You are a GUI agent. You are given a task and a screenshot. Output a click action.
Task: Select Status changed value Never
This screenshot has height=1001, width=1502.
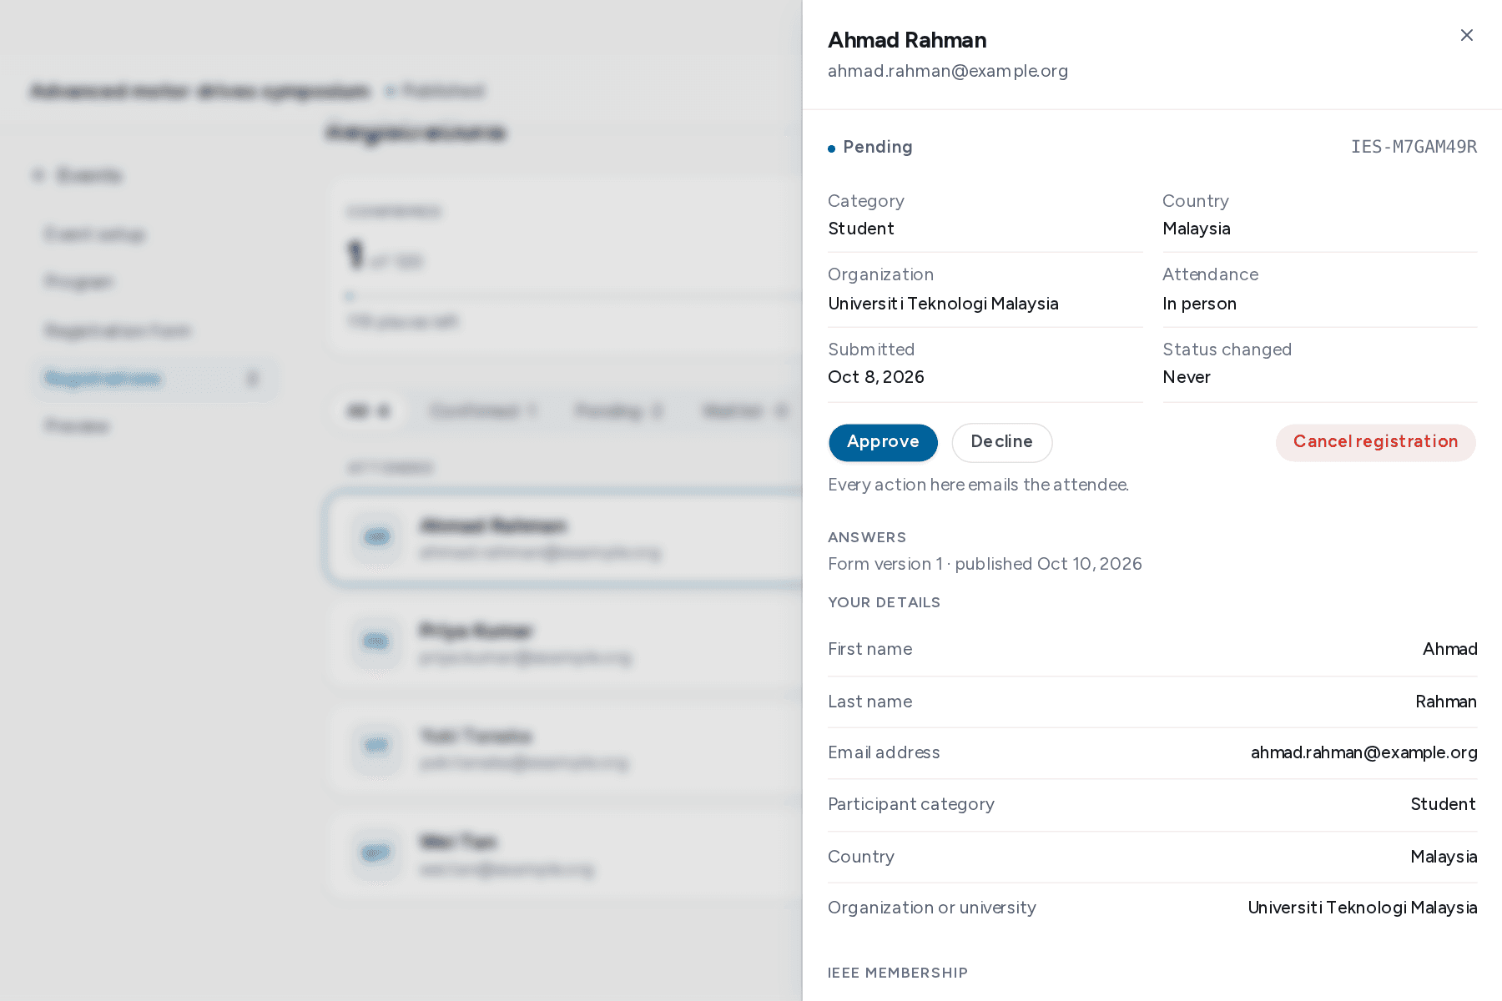point(1186,377)
